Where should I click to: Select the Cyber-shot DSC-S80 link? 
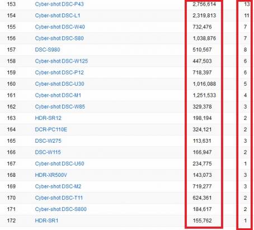coord(59,38)
